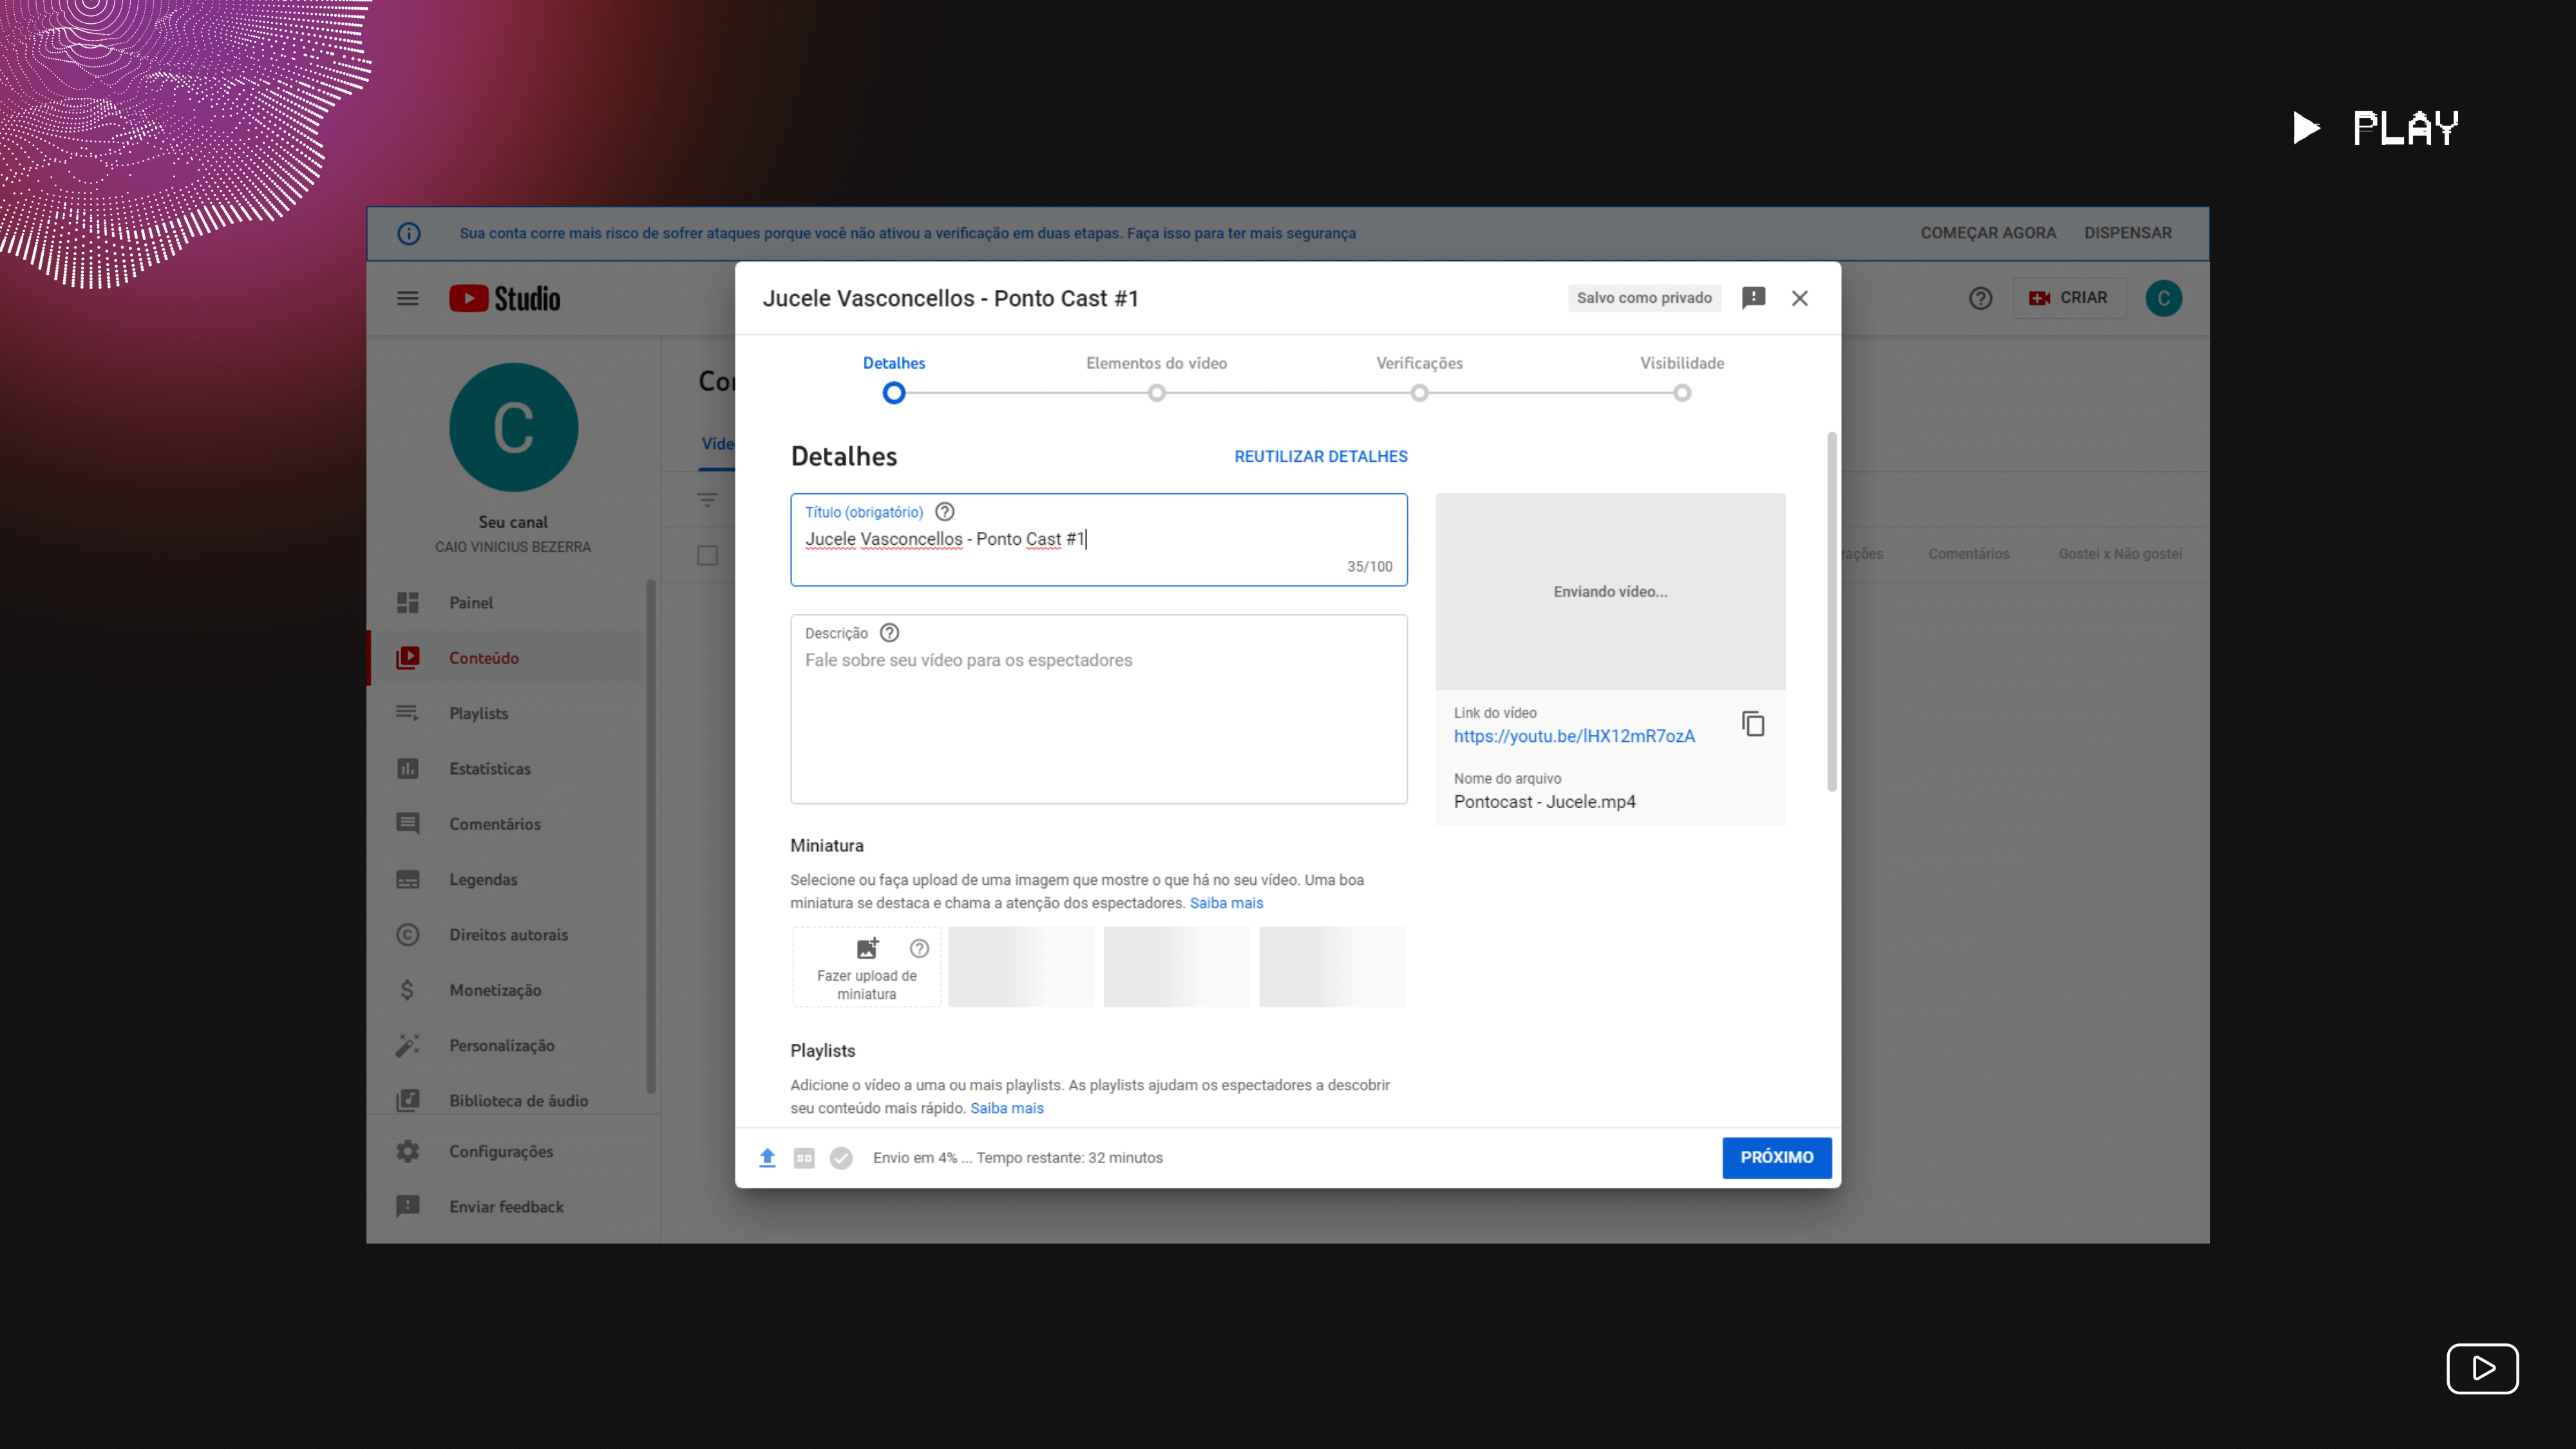Open Painel in the sidebar

point(505,603)
